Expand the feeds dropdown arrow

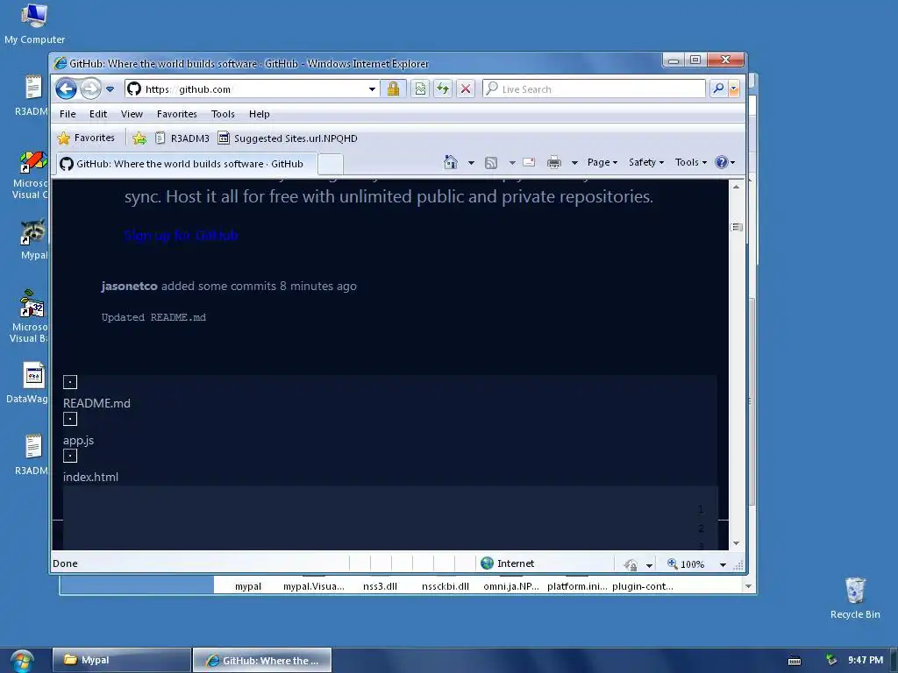512,162
